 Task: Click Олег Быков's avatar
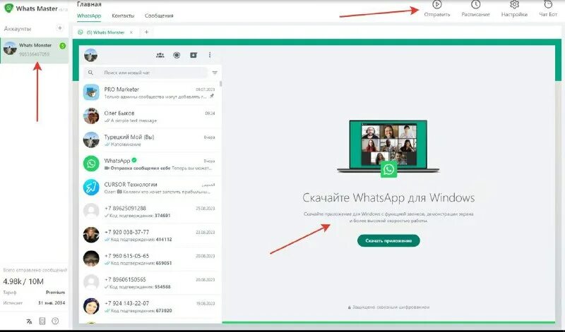pos(91,116)
